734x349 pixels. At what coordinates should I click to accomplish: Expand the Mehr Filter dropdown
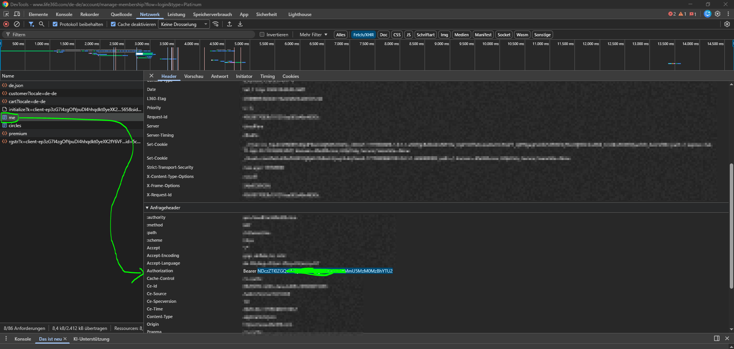click(x=313, y=34)
